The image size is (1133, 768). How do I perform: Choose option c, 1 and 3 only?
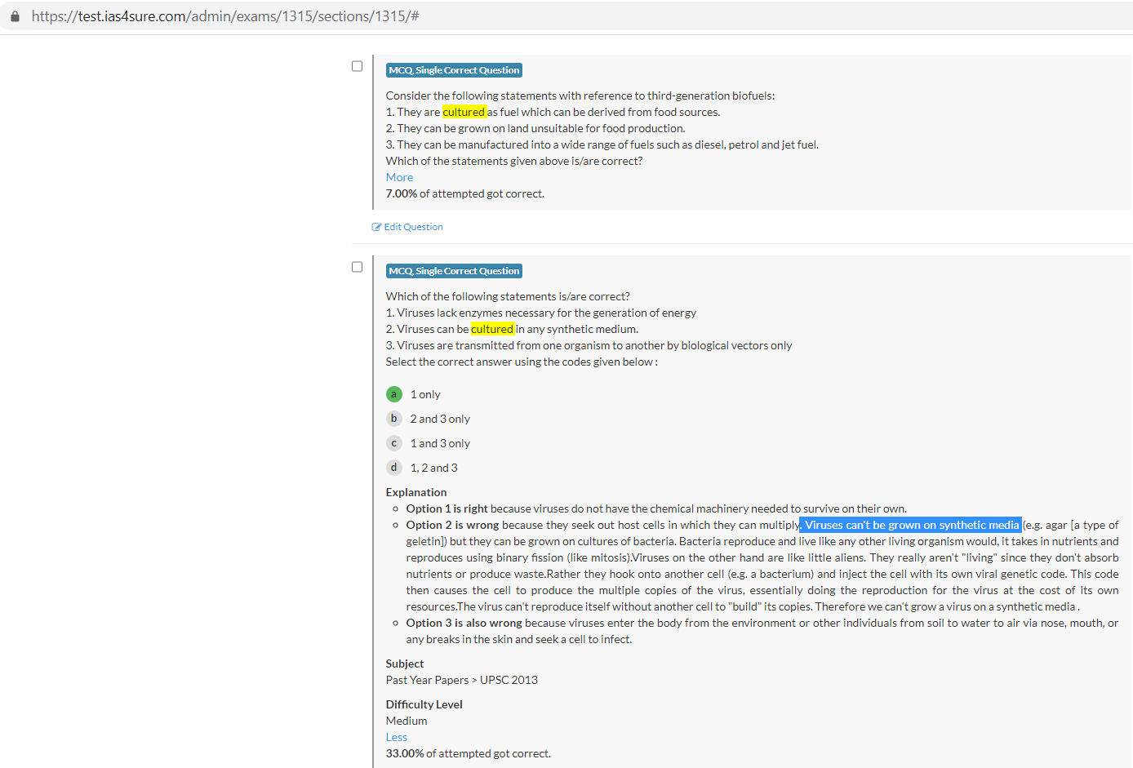(x=394, y=443)
